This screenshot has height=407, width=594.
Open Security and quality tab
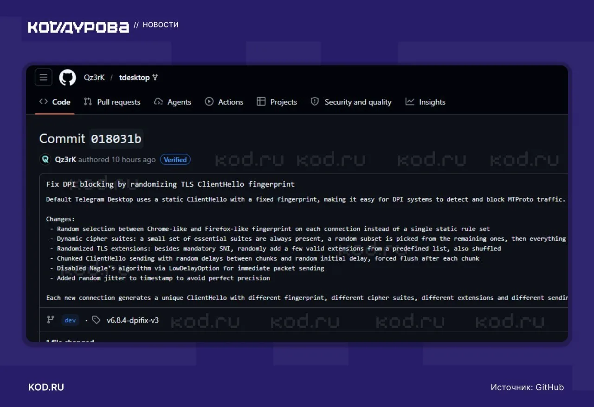point(351,102)
